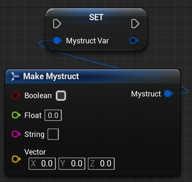Click the Vector X value field
Image resolution: width=192 pixels, height=182 pixels.
click(42, 163)
